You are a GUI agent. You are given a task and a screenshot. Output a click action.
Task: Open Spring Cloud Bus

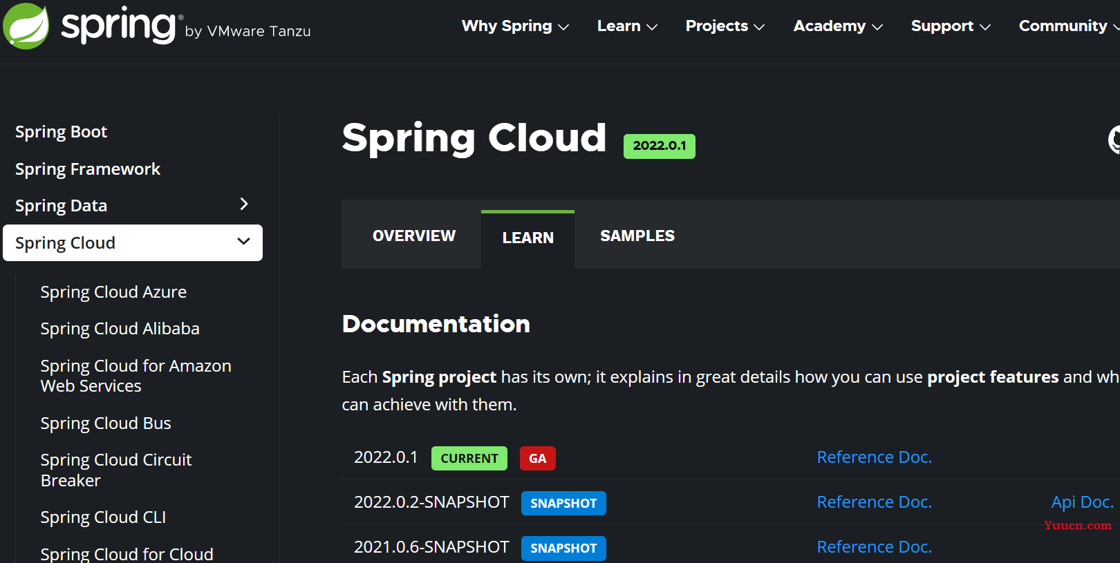coord(106,423)
